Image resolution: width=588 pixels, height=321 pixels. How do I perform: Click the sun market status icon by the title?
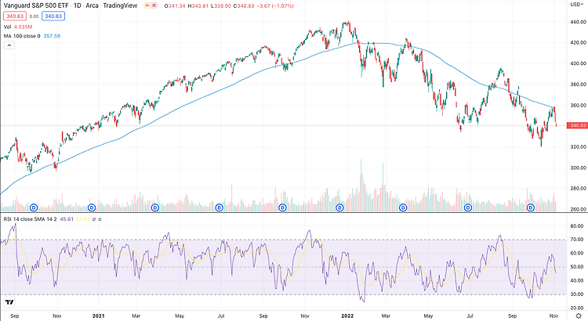147,5
